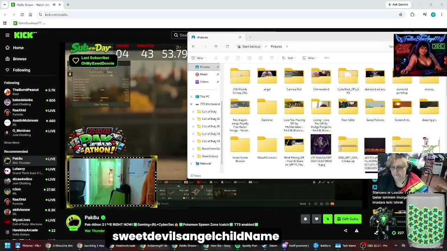Click Pak8u streamer avatar
The image size is (447, 251).
pyautogui.click(x=73, y=222)
